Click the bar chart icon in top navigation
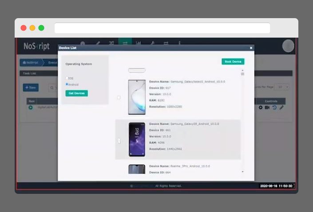 [139, 43]
